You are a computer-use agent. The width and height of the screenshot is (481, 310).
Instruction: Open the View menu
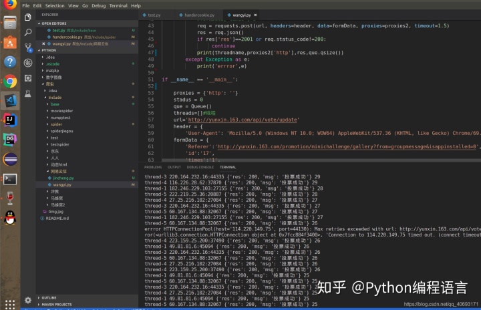[x=73, y=5]
